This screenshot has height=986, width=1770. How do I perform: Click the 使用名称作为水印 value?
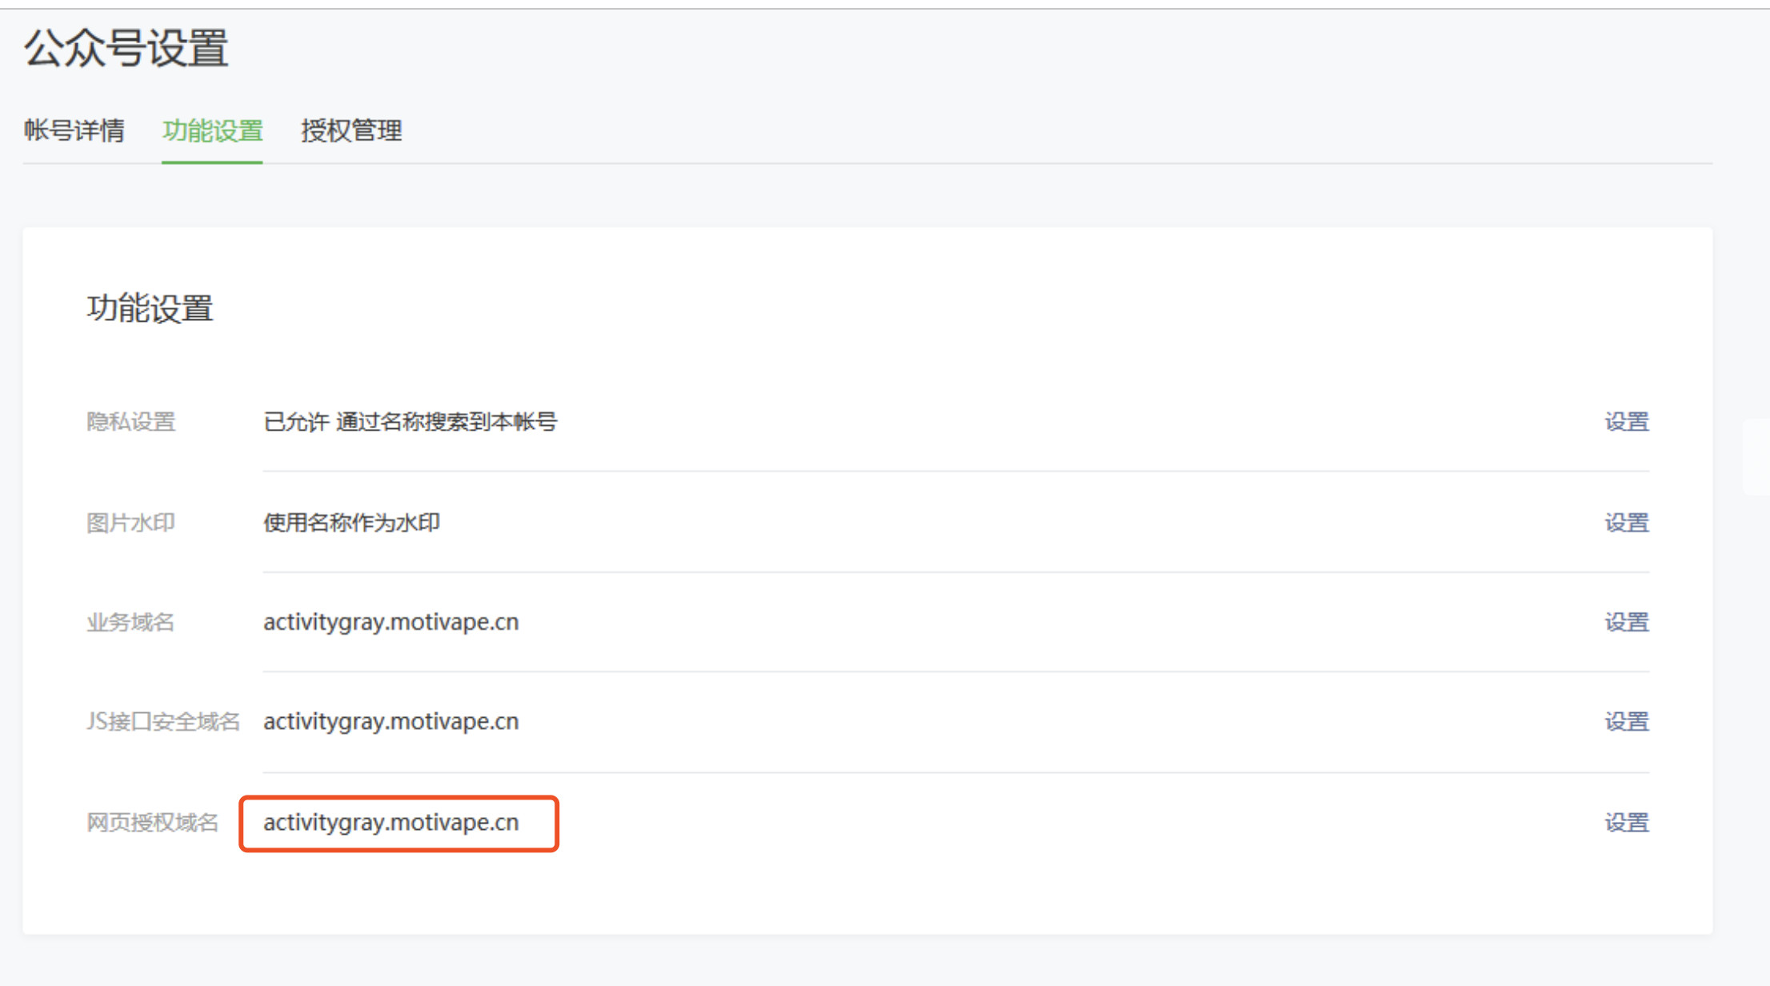(x=351, y=523)
